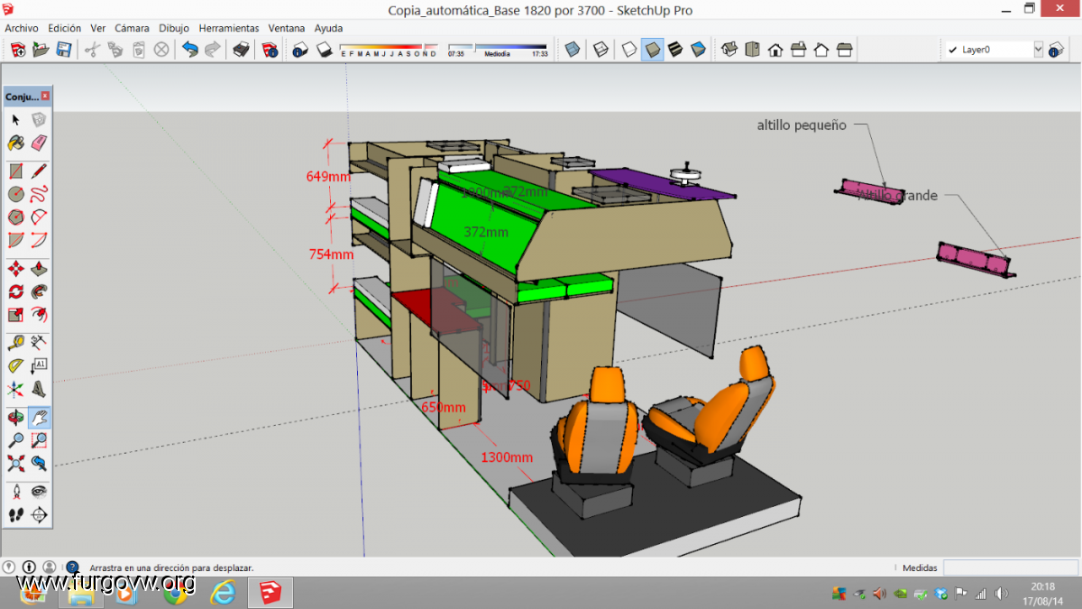1082x609 pixels.
Task: Choose the Zoom magnifier tool
Action: [16, 440]
